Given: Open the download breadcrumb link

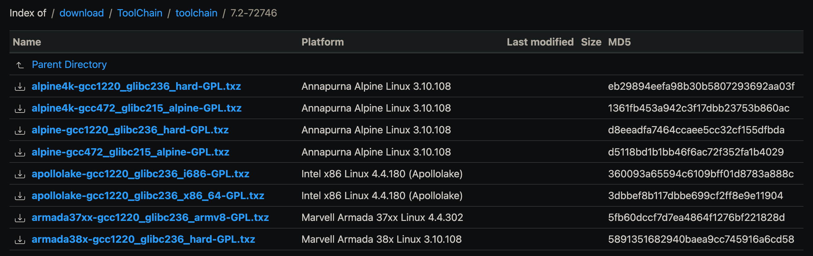Looking at the screenshot, I should [81, 13].
